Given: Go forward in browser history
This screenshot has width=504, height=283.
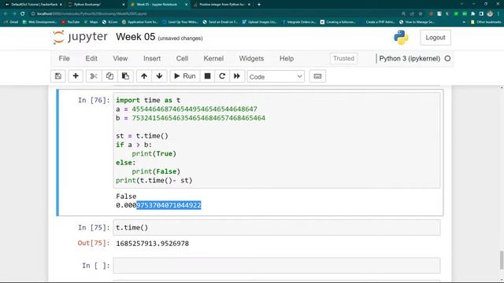Looking at the screenshot, I should (x=14, y=14).
